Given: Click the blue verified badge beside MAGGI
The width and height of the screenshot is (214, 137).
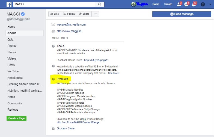Looking at the screenshot, I should click(x=23, y=14).
